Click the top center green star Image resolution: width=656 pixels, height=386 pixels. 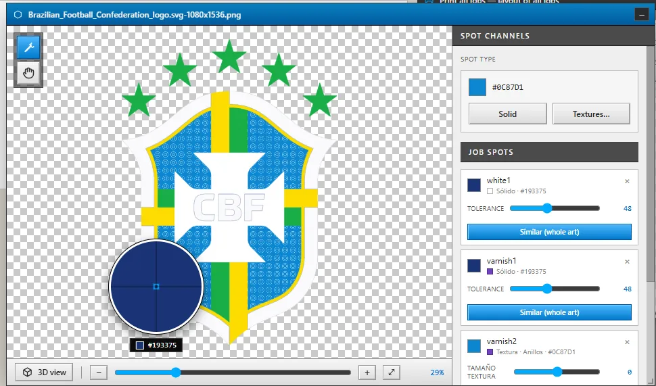pos(229,57)
